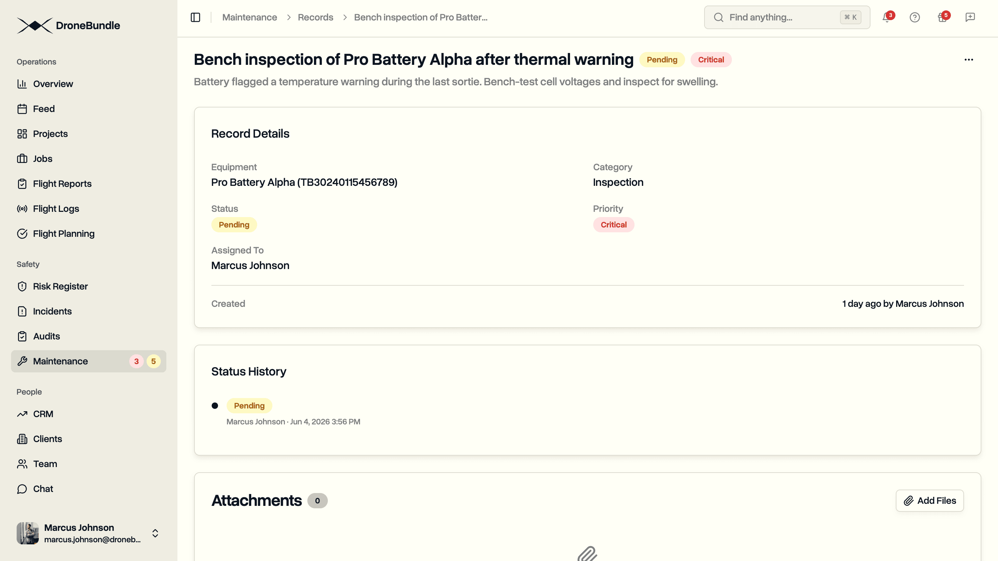This screenshot has height=561, width=998.
Task: Click the Chat bubble icon
Action: pyautogui.click(x=22, y=489)
